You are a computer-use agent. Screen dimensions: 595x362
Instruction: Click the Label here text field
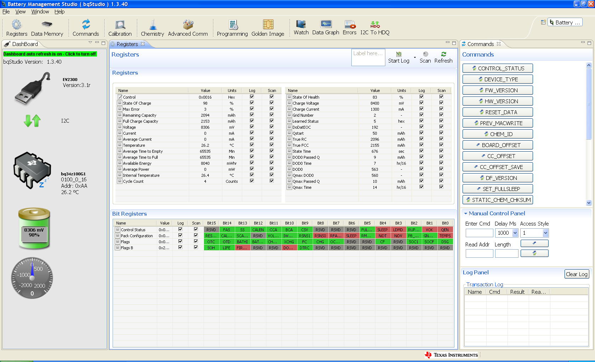click(x=368, y=57)
